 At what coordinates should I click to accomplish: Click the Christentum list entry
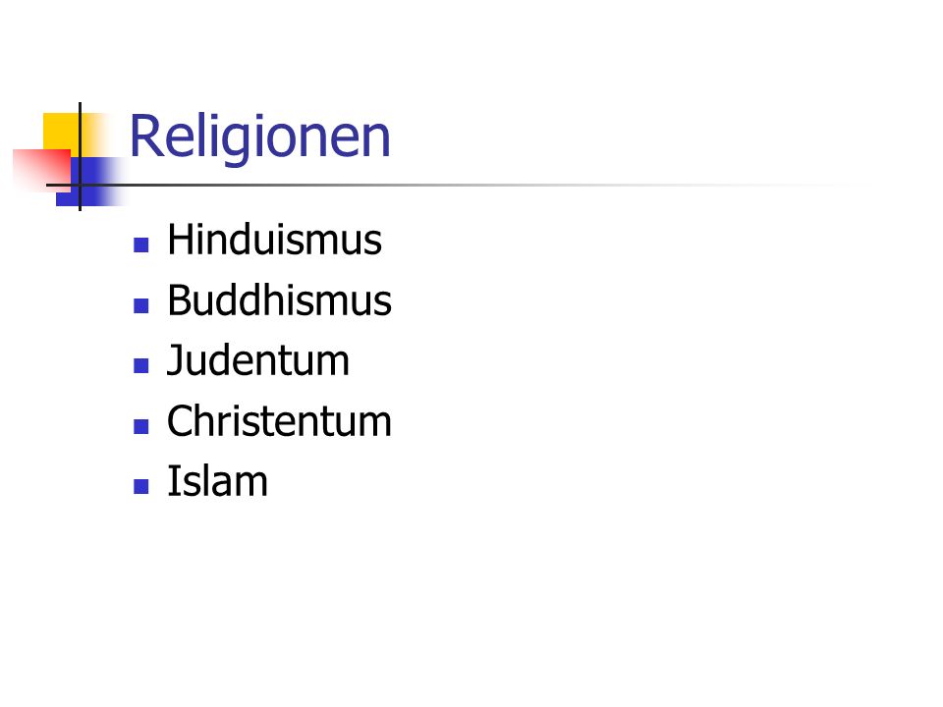(279, 420)
